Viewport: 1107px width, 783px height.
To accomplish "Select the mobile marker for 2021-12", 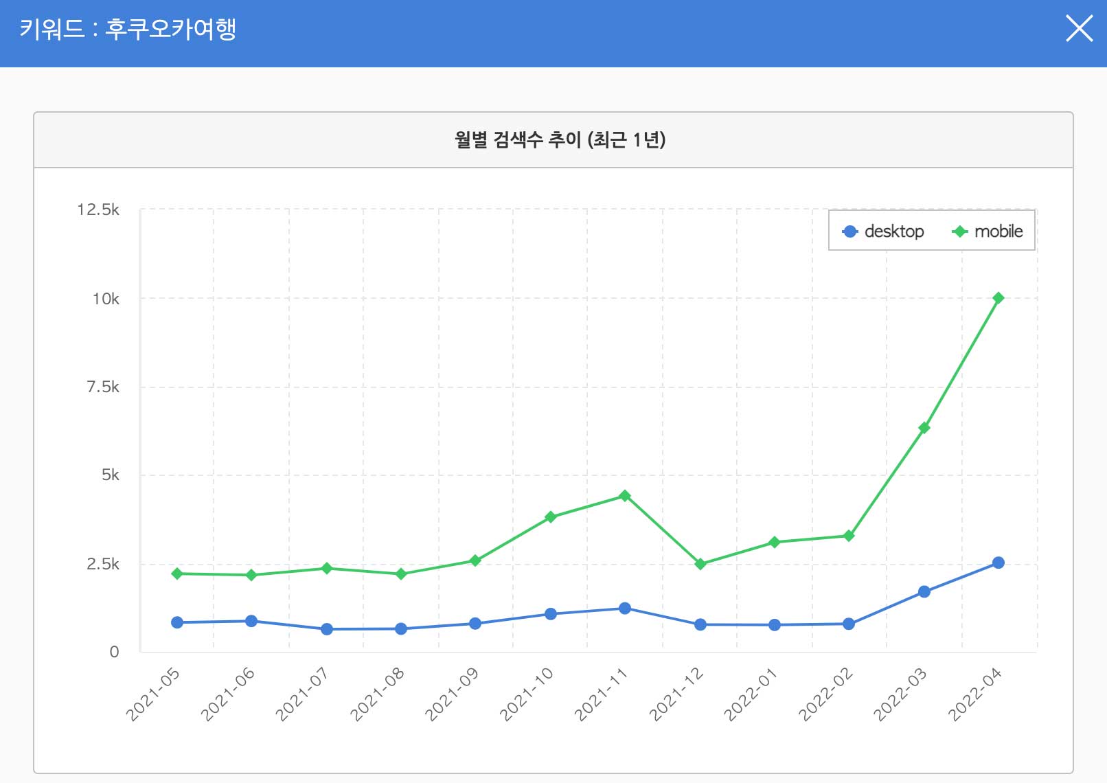I will (700, 564).
